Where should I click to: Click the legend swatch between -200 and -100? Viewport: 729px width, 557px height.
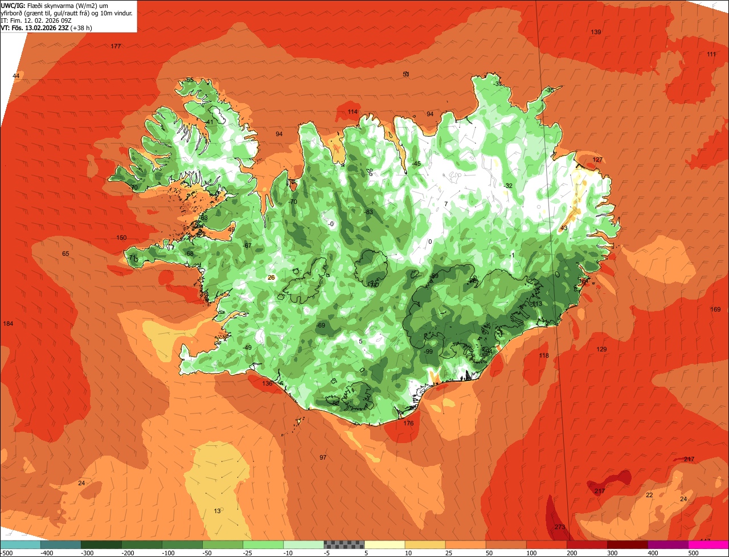tap(141, 544)
